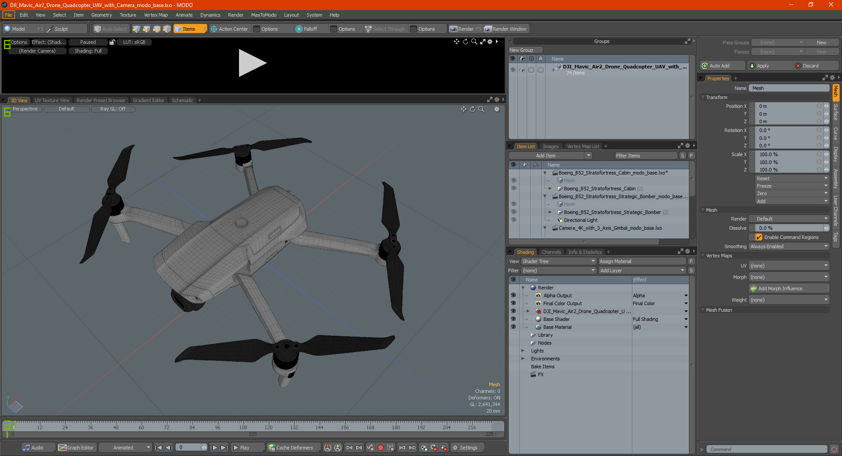Open the Vertex Map menu
The image size is (842, 456).
[x=156, y=15]
